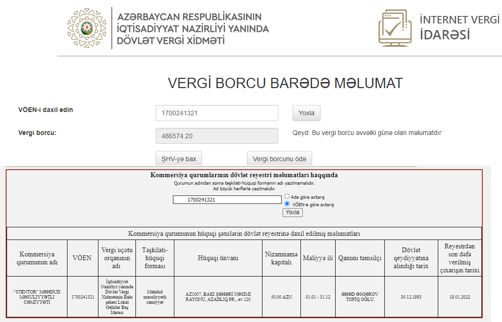This screenshot has width=502, height=322.
Task: Click the 'Nizamnamə kapitalı' column header
Action: [x=281, y=258]
